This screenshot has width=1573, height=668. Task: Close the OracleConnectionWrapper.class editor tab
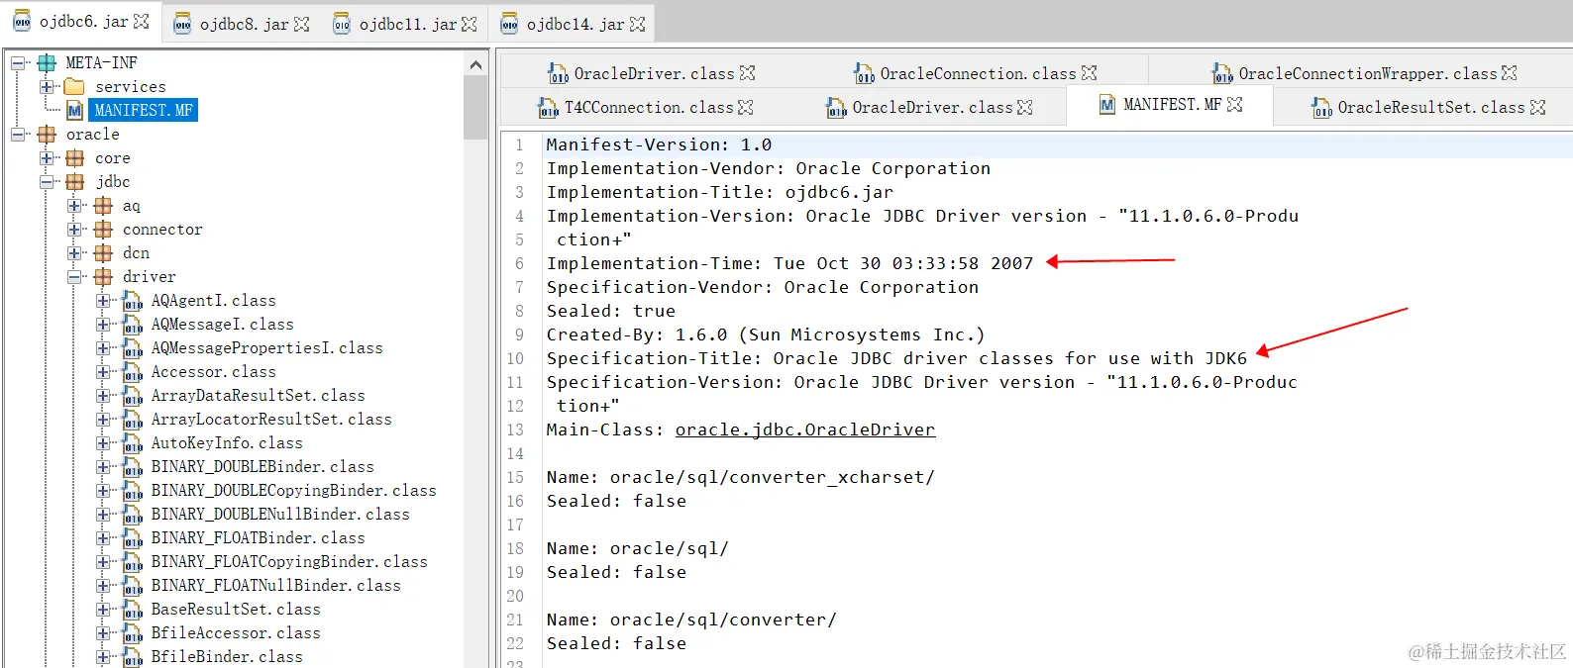(x=1509, y=73)
